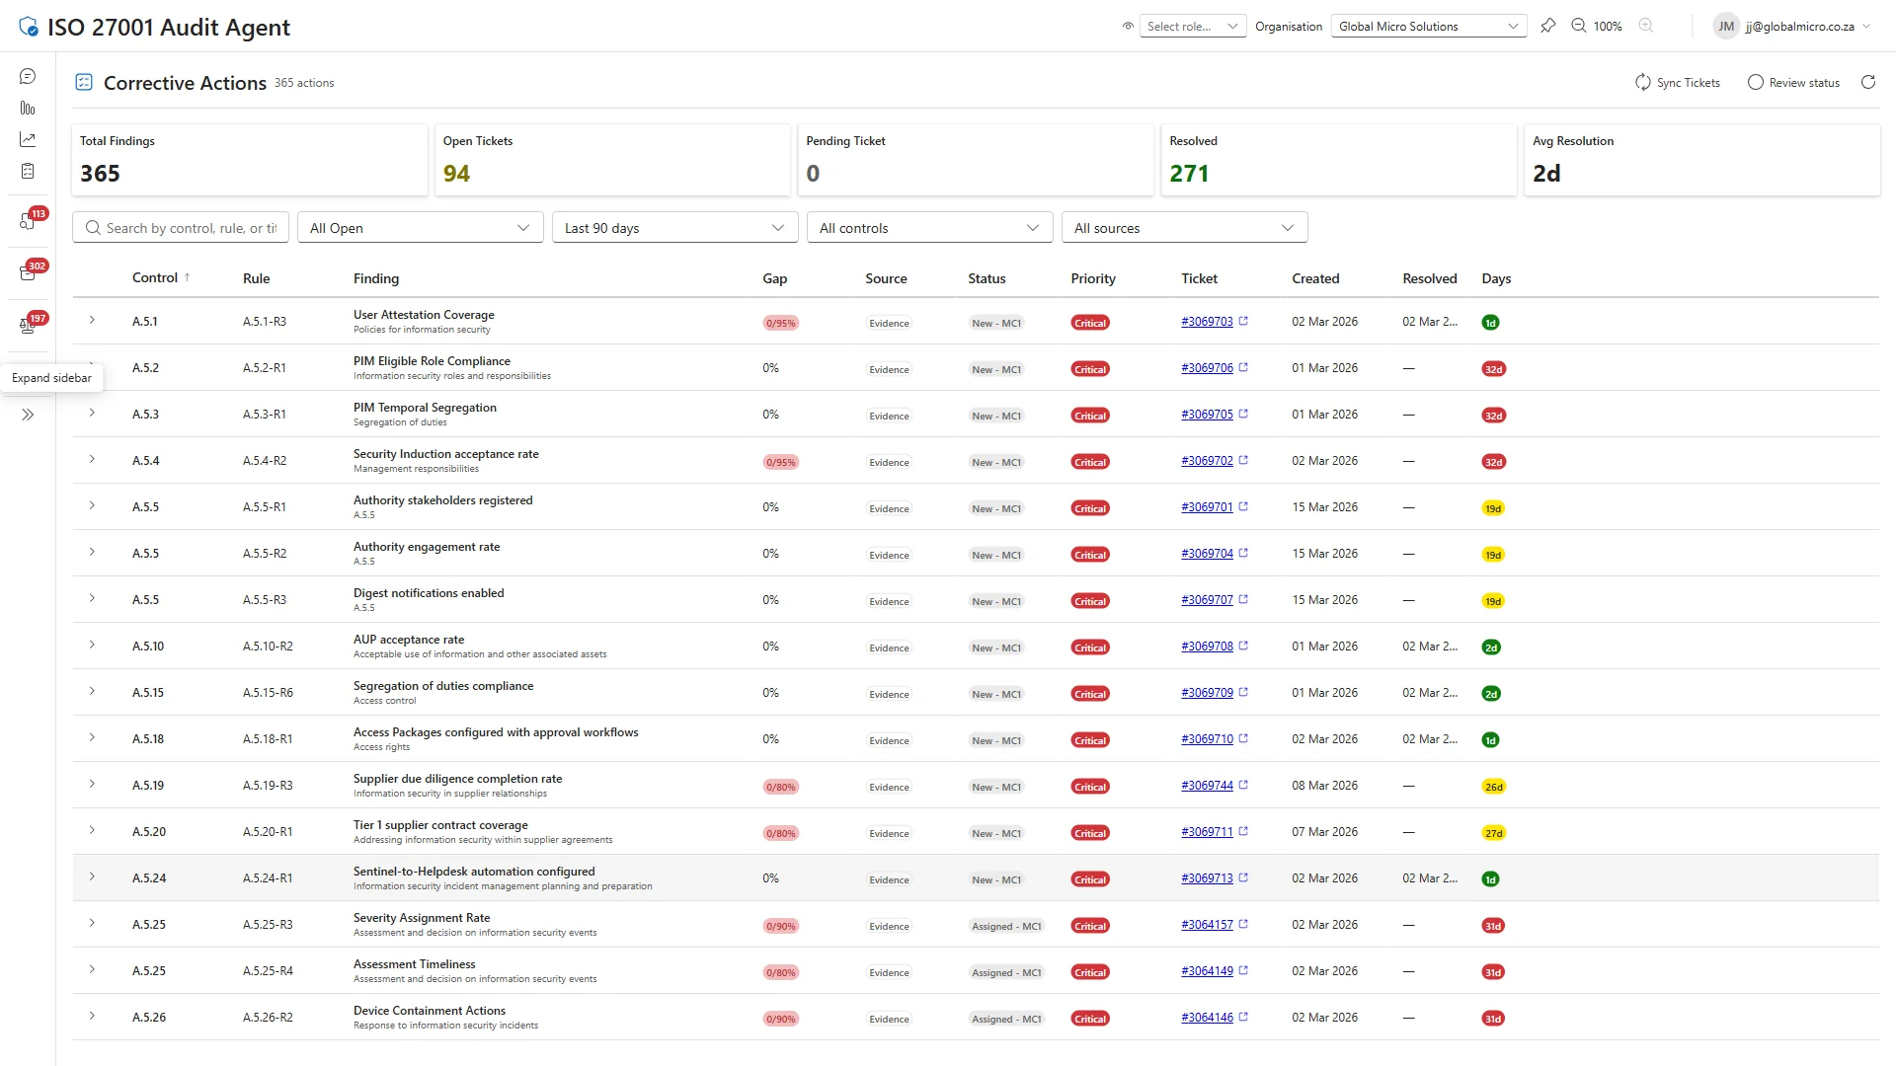The height and width of the screenshot is (1066, 1896).
Task: Click the pin icon near the zoom control
Action: 1548,27
